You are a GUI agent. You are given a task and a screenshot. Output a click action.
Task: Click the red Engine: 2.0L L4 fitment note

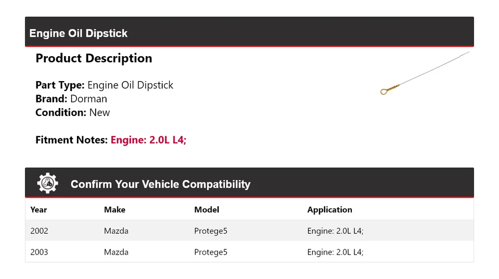point(148,140)
